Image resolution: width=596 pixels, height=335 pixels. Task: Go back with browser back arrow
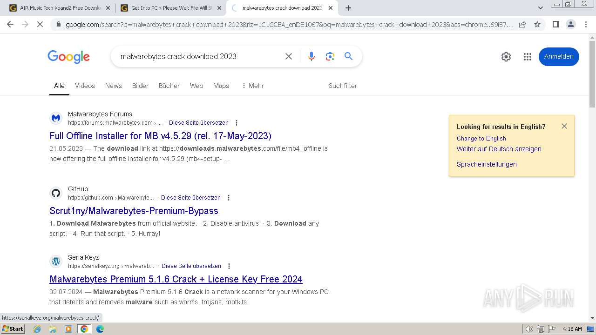point(10,24)
